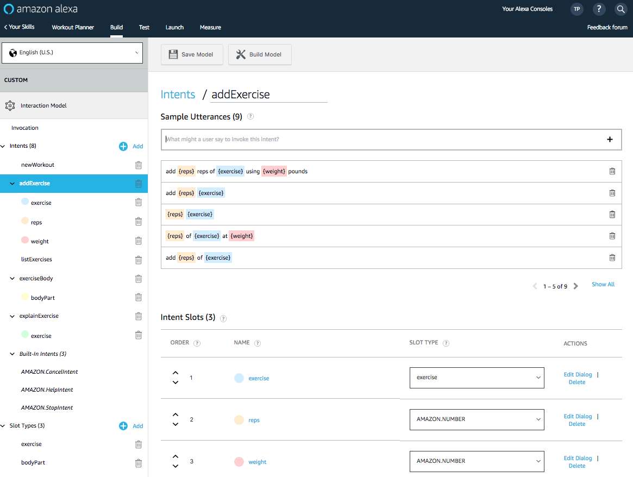The width and height of the screenshot is (633, 477).
Task: Collapse the explainExercise intent node
Action: (12, 316)
